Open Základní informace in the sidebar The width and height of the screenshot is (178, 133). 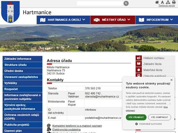pos(23,59)
